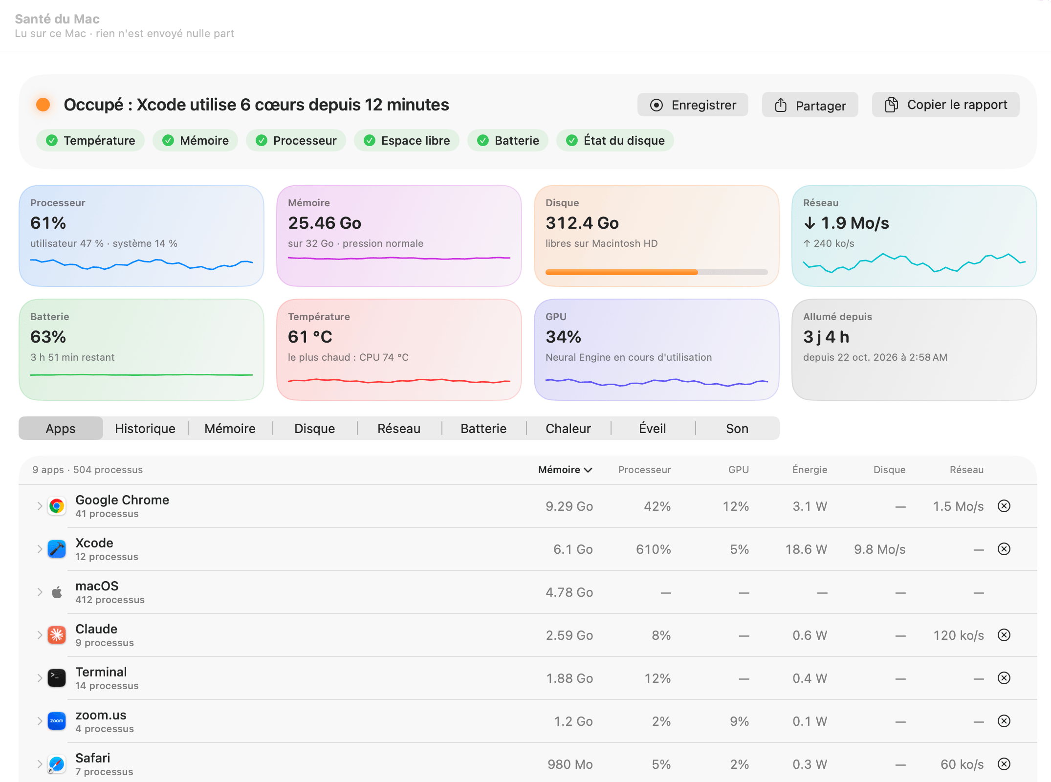This screenshot has height=782, width=1051.
Task: Expand the zoom.us process row
Action: click(x=40, y=721)
